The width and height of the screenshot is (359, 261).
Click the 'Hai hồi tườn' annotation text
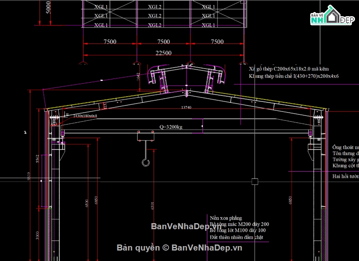(x=345, y=176)
